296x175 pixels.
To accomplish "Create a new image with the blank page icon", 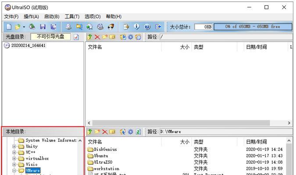I will (9, 27).
